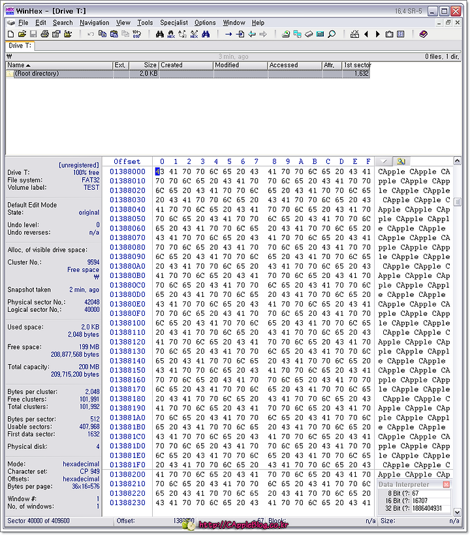Sort directory list by Created column

coord(186,65)
